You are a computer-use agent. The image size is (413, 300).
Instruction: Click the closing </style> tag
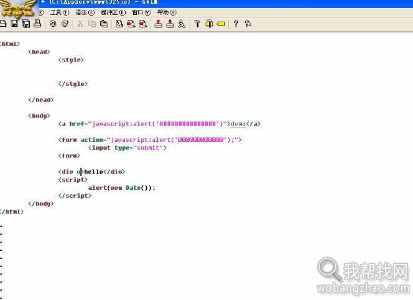73,84
